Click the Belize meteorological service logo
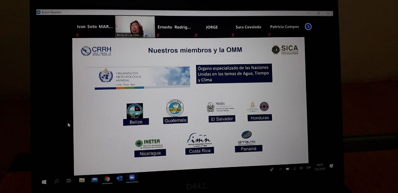Viewport: 398px width, 193px height. (x=135, y=110)
